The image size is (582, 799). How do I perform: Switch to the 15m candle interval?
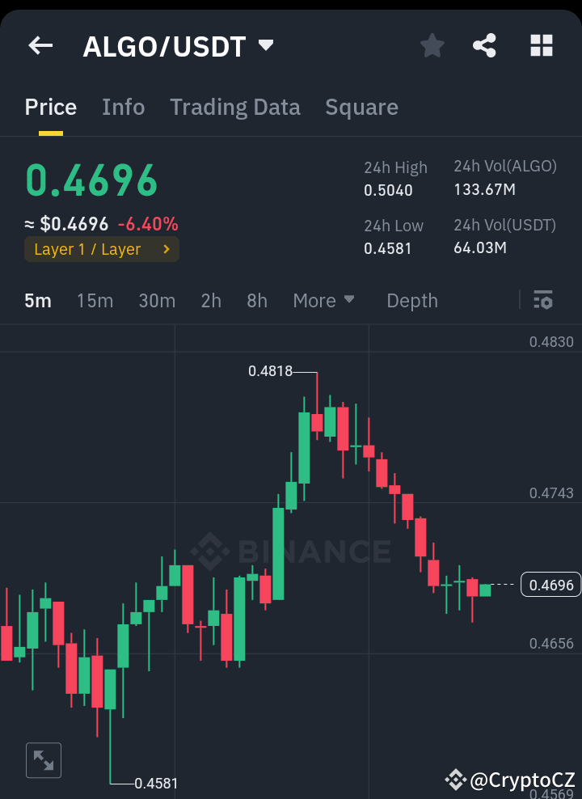click(x=95, y=300)
